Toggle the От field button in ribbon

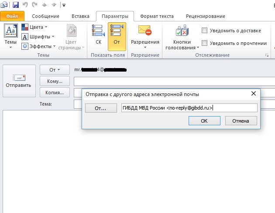pyautogui.click(x=117, y=35)
